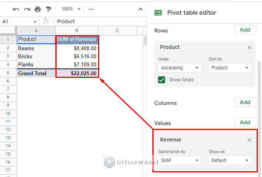Open the three-dot More toolbar options

tap(91, 9)
